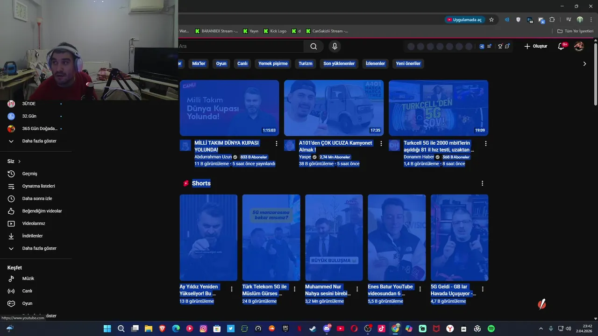This screenshot has width=598, height=336.
Task: Open Steam from the taskbar
Action: tap(313, 329)
